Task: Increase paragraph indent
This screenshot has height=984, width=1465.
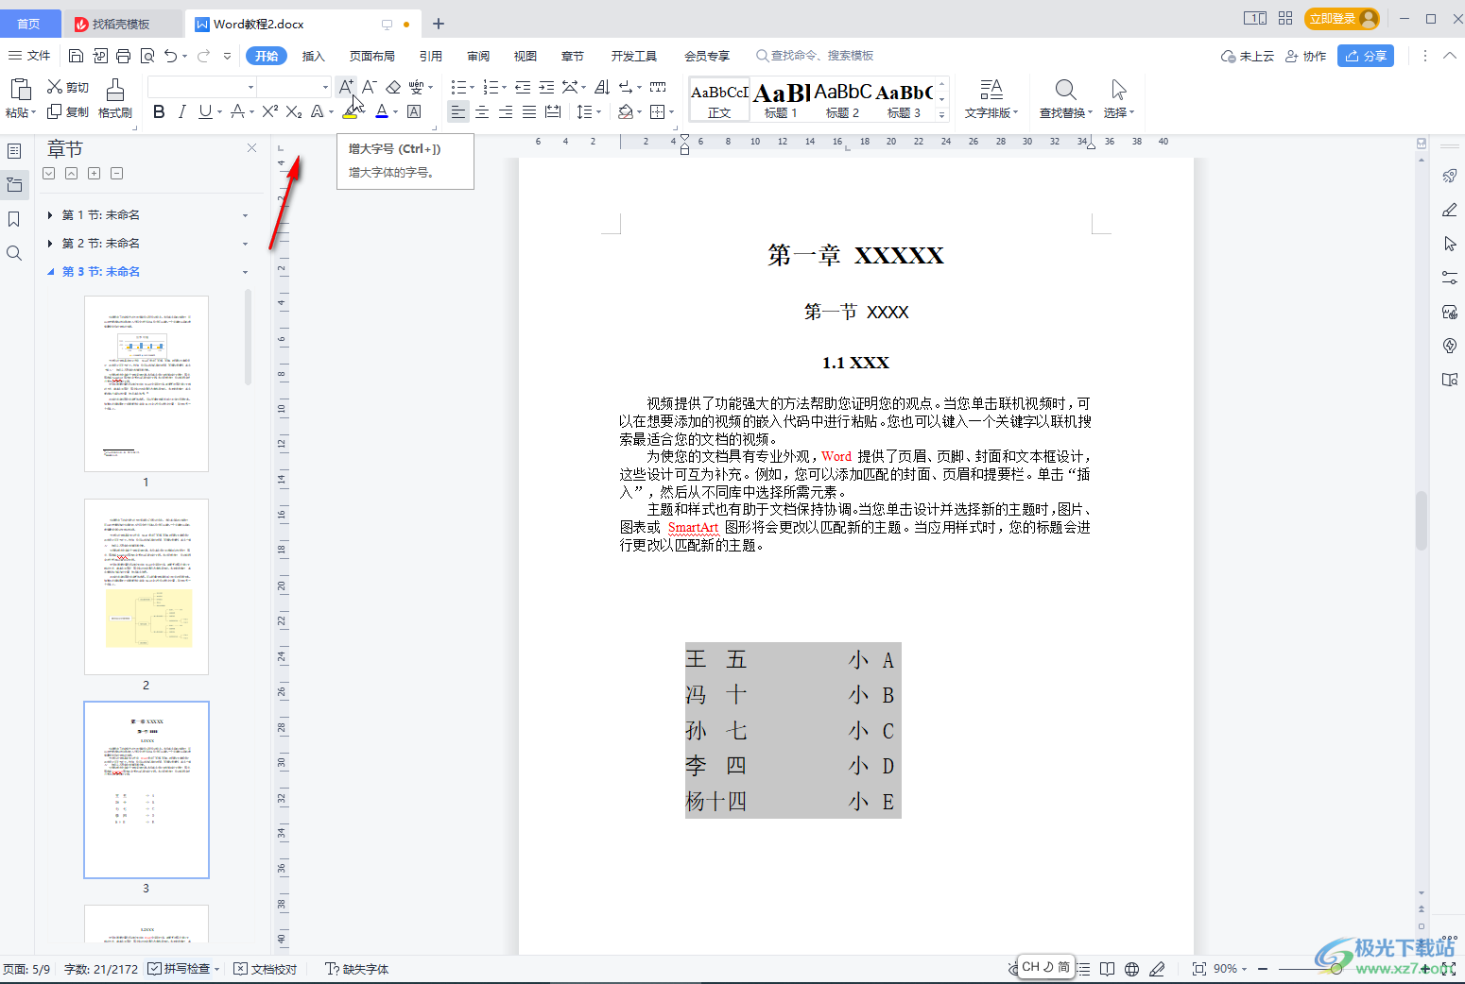Action: coord(546,87)
